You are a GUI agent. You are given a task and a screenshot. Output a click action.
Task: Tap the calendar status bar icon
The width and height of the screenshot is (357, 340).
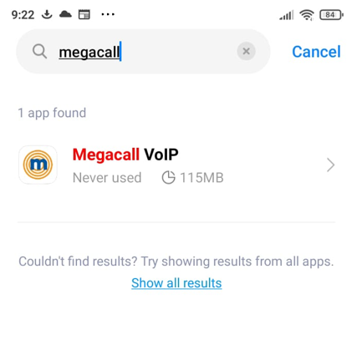point(84,14)
